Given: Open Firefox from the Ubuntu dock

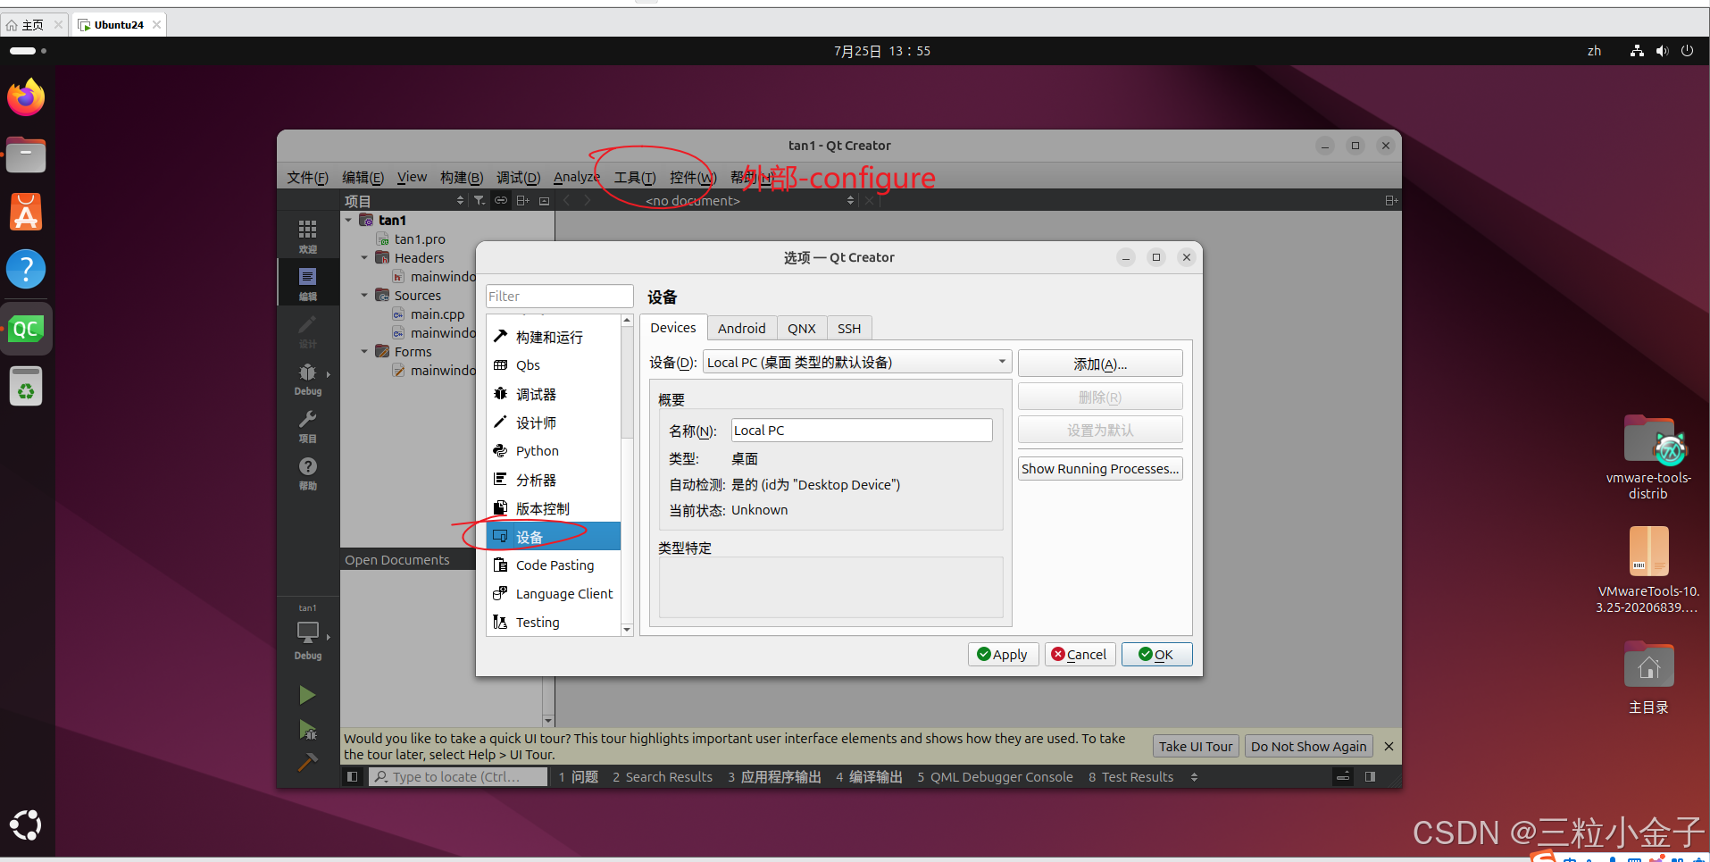Looking at the screenshot, I should pos(26,97).
